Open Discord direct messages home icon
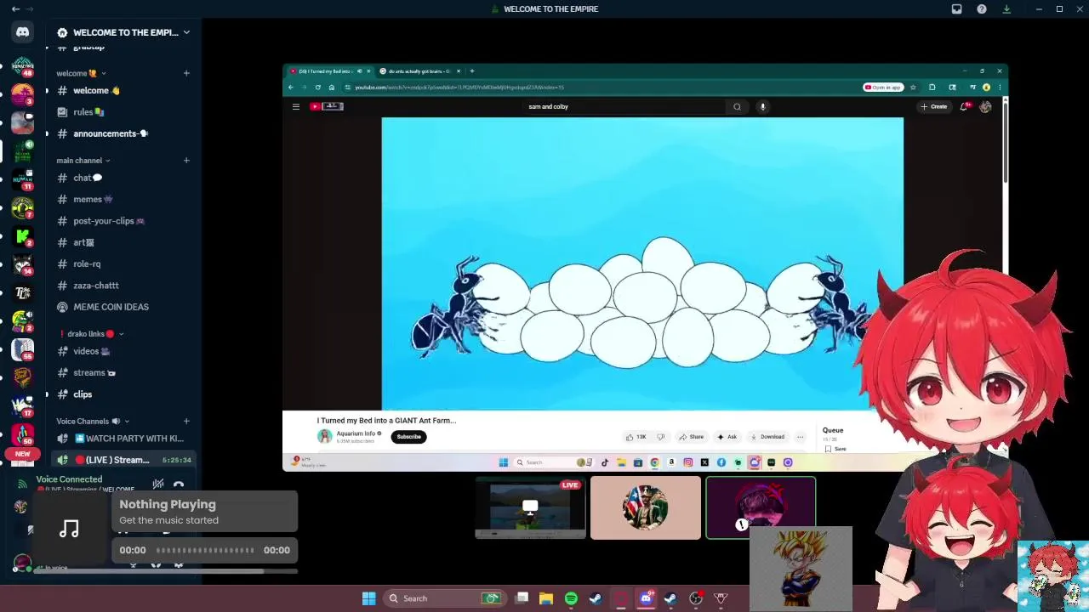 coord(22,32)
